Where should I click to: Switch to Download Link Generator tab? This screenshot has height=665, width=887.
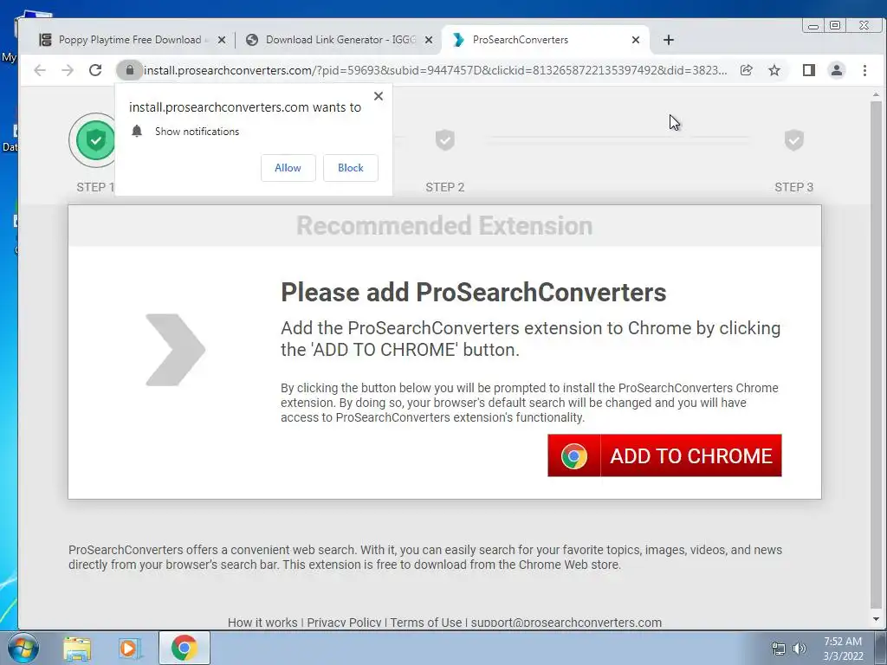[340, 40]
